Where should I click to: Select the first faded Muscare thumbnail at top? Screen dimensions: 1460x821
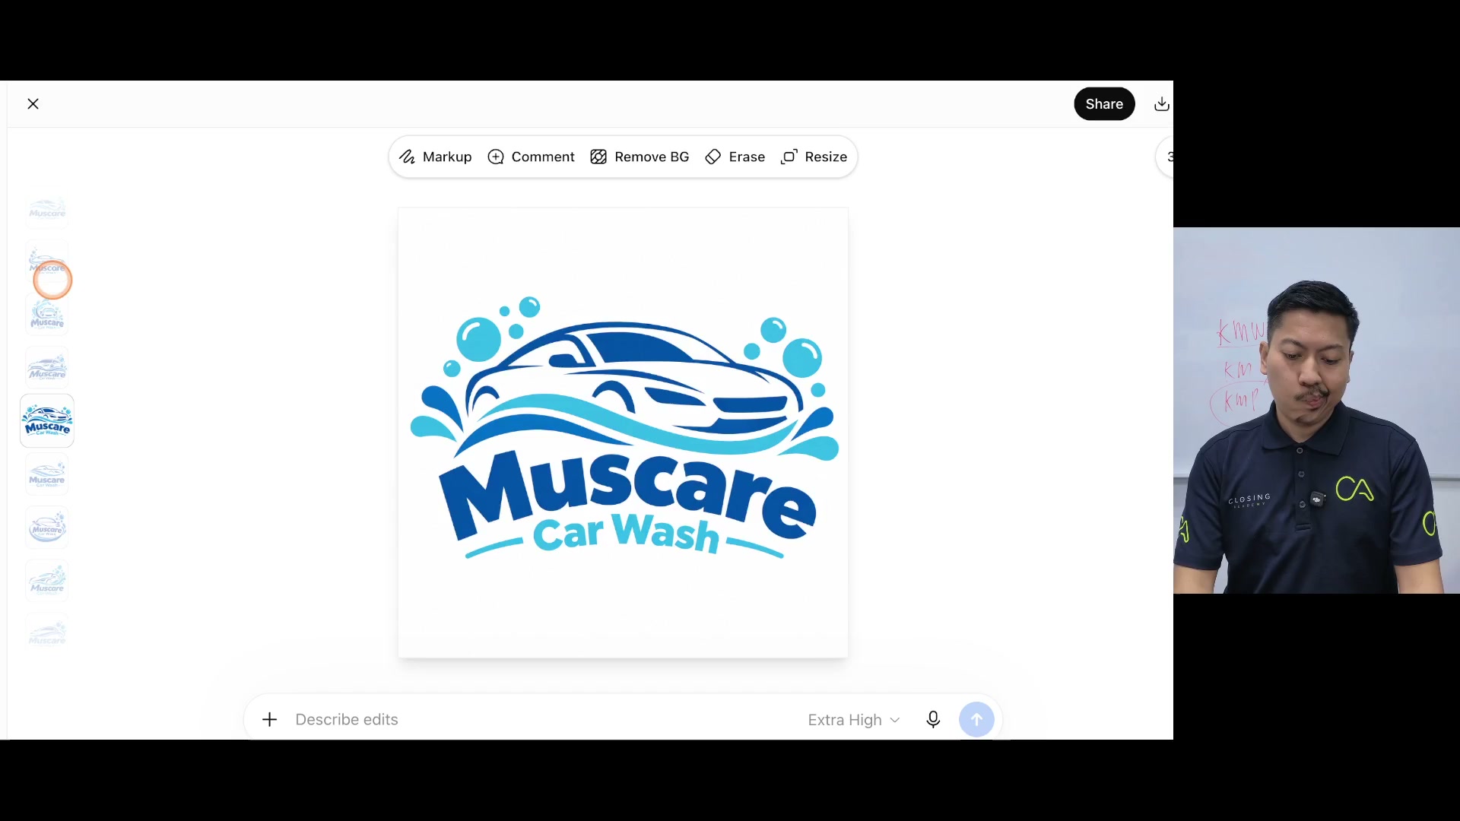click(47, 208)
